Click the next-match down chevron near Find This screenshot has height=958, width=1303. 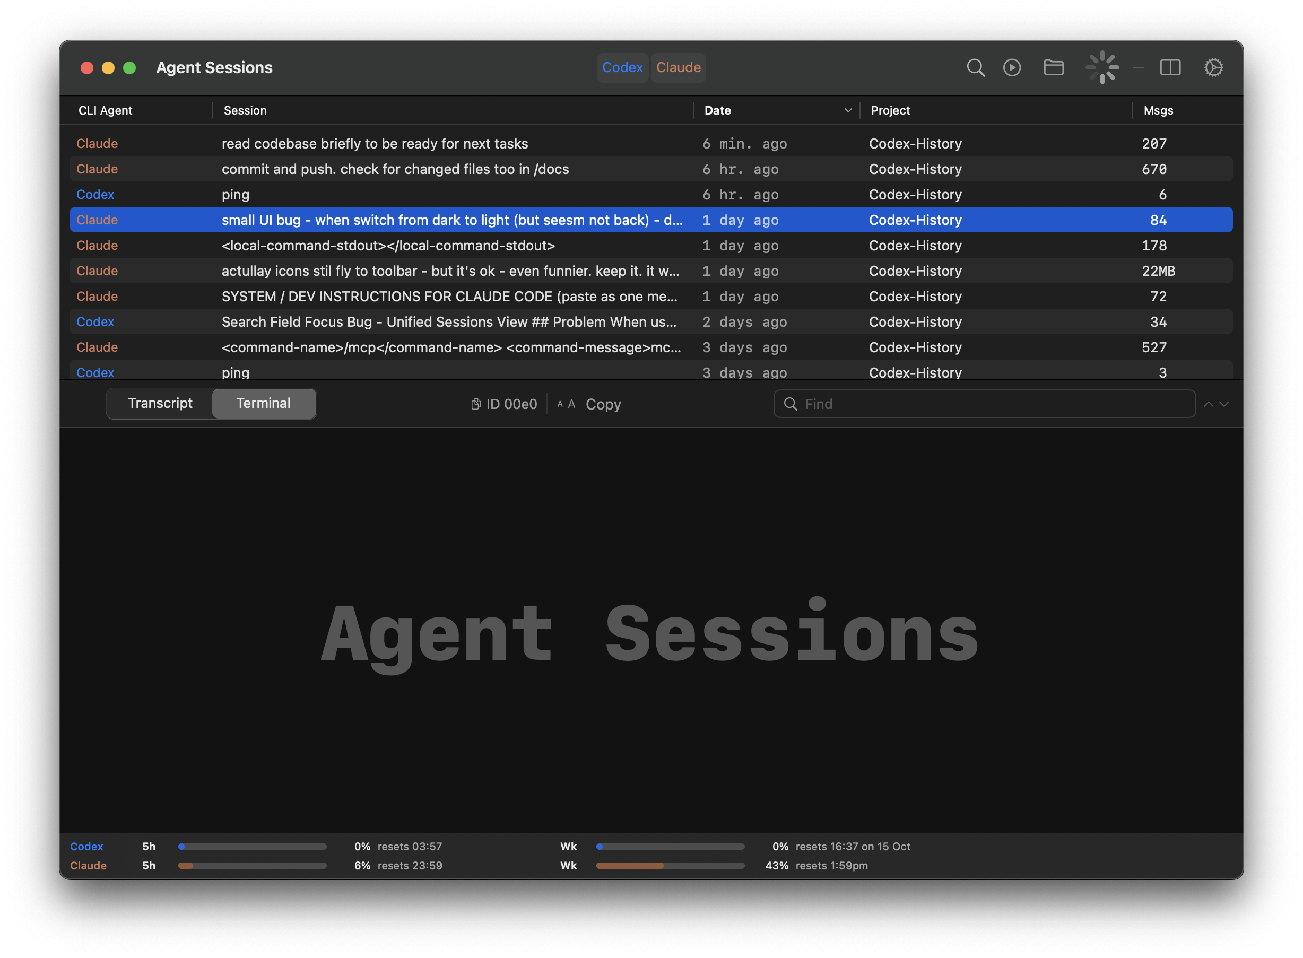(x=1223, y=404)
